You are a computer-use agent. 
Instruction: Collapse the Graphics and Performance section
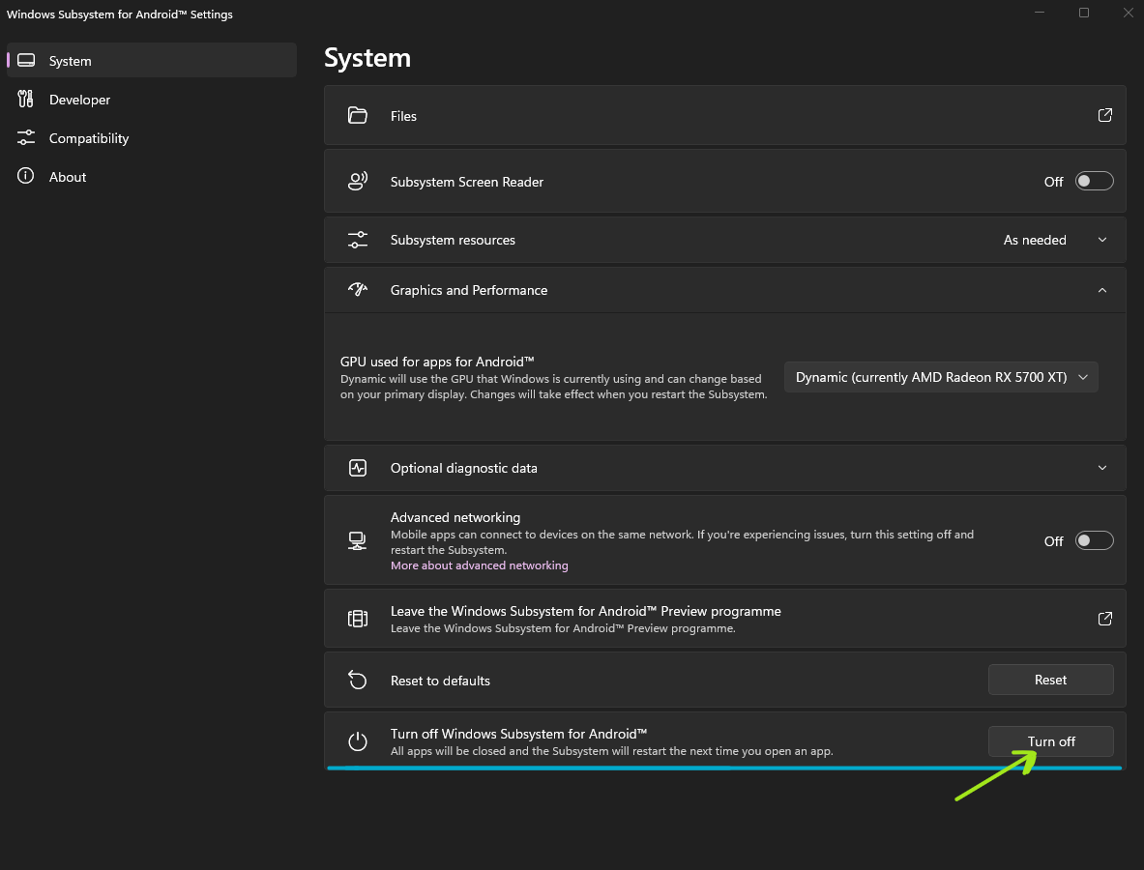click(x=1101, y=290)
